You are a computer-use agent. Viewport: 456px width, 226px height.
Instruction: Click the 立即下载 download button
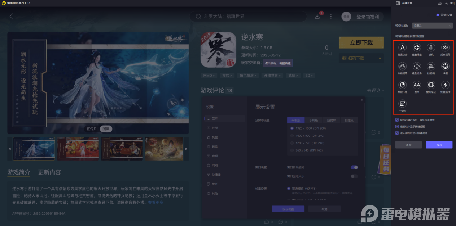point(361,42)
